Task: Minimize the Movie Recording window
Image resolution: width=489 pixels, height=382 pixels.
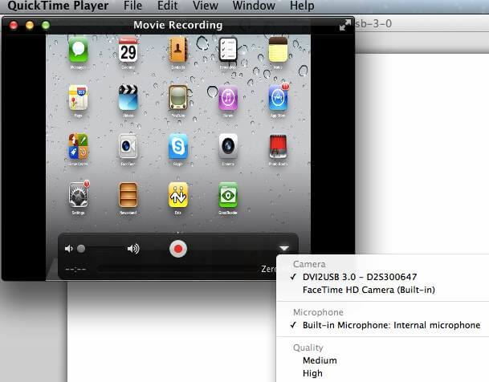Action: [30, 25]
